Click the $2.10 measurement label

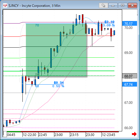pyautogui.click(x=109, y=22)
